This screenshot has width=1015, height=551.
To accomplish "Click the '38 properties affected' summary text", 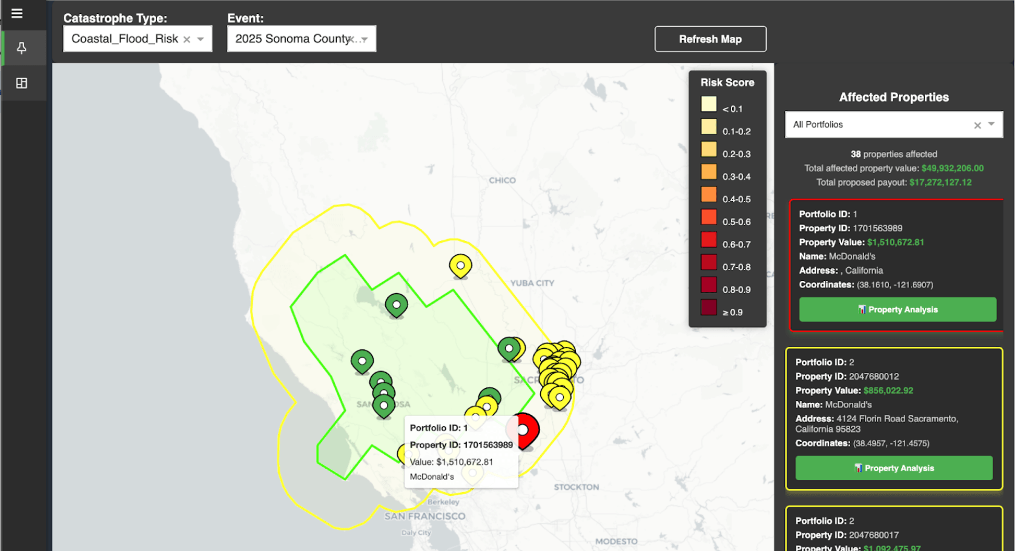I will tap(894, 154).
